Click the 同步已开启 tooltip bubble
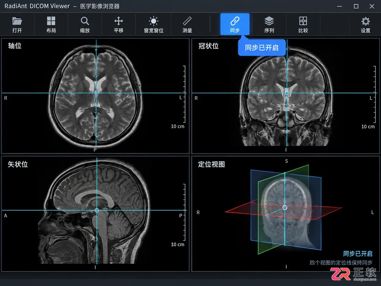381x286 pixels. pos(262,47)
